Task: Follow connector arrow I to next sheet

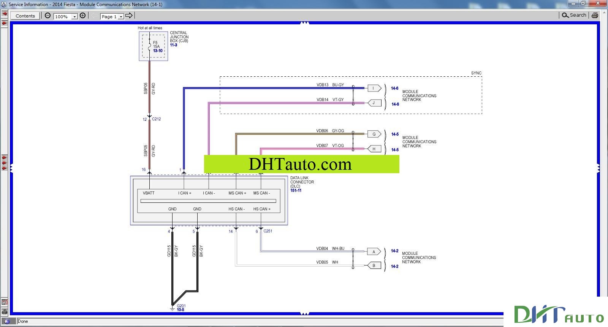Action: [x=374, y=88]
